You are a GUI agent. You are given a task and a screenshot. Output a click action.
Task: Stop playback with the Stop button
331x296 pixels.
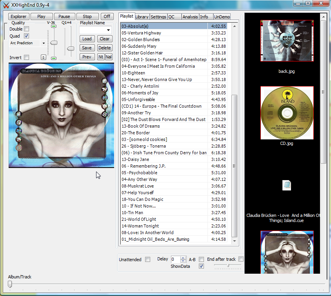[x=87, y=16]
